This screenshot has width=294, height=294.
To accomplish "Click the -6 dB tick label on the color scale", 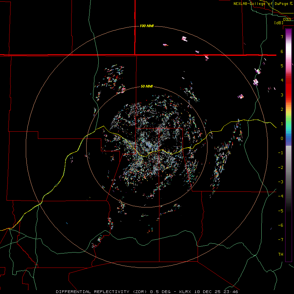I will (281, 225).
